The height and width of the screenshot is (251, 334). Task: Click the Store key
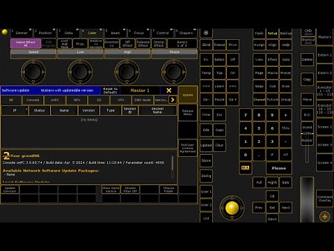206,160
